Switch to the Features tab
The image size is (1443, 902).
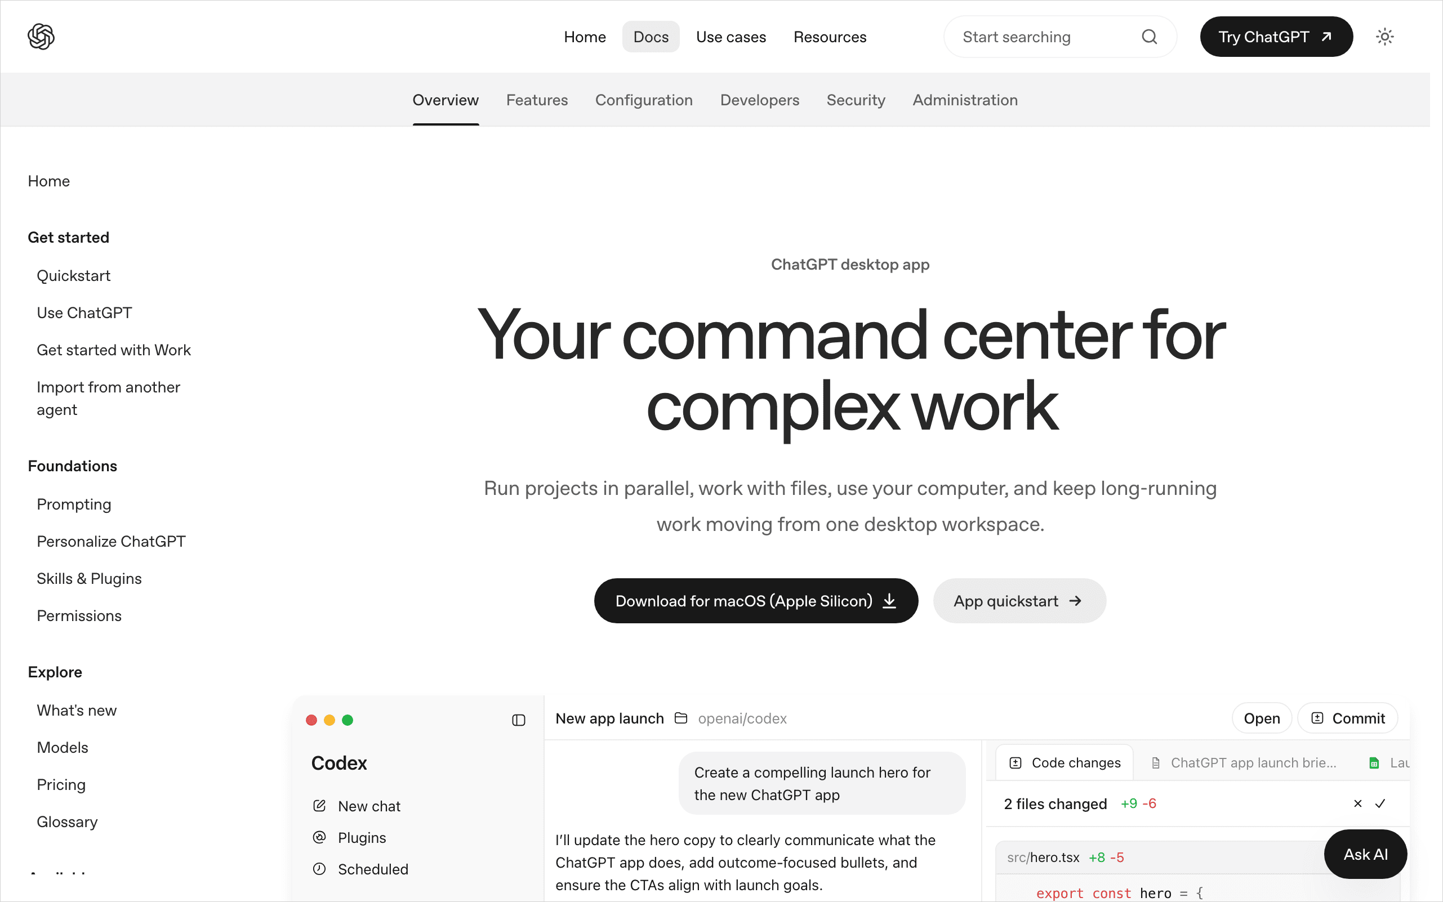pyautogui.click(x=537, y=100)
